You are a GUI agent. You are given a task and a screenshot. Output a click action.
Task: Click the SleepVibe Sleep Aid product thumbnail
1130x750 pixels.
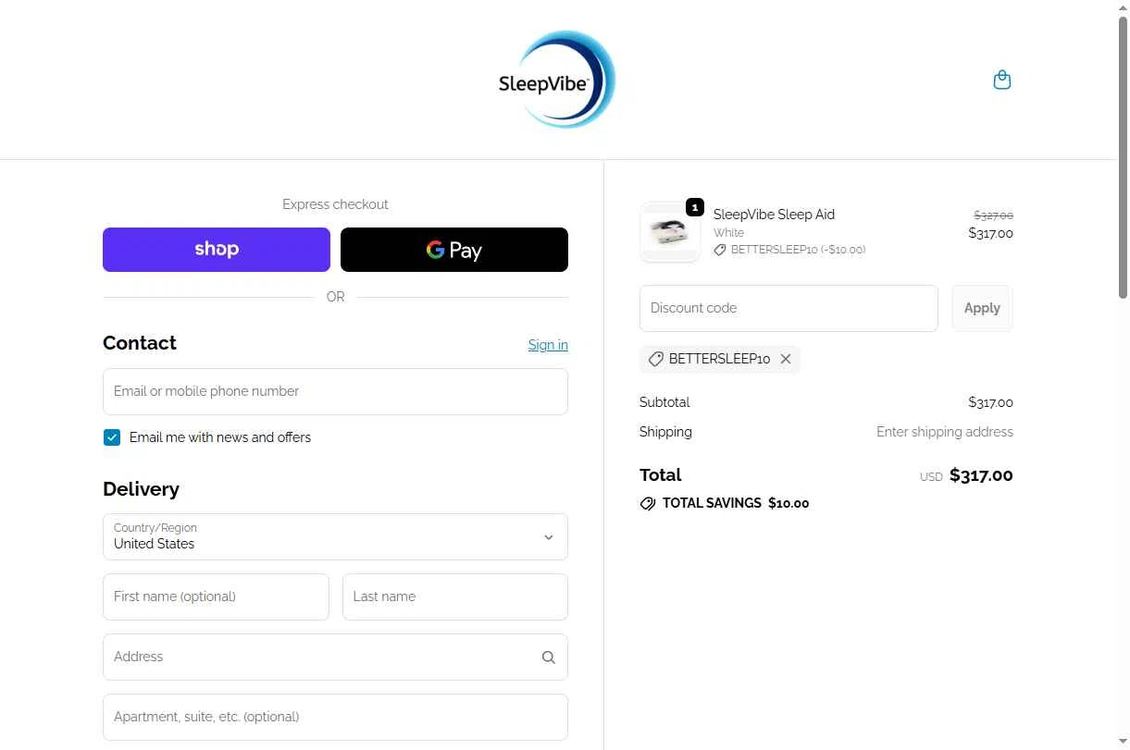pyautogui.click(x=670, y=232)
